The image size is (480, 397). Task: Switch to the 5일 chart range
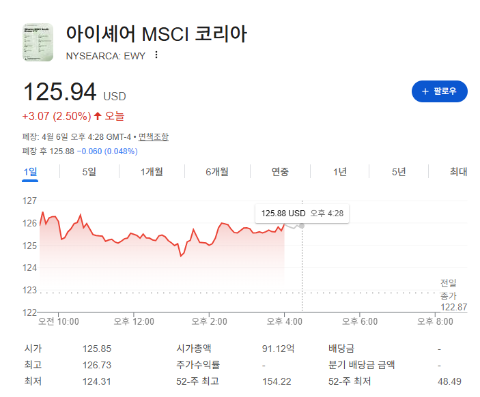89,172
